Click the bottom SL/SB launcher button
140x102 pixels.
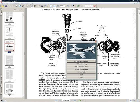point(81,78)
